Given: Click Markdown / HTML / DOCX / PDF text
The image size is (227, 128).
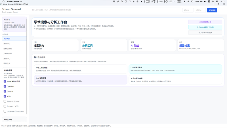Looking at the screenshot, I should coord(190,49).
